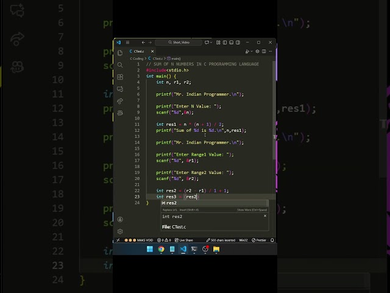Screen dimensions: 390x293
Task: Select the res2 autocomplete suggestion
Action: [214, 203]
